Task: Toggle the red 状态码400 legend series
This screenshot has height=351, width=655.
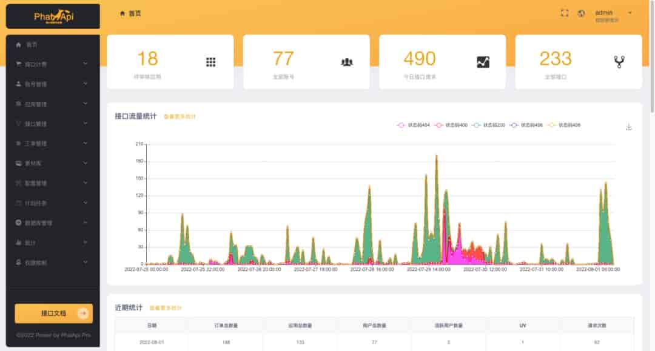Action: click(x=451, y=125)
